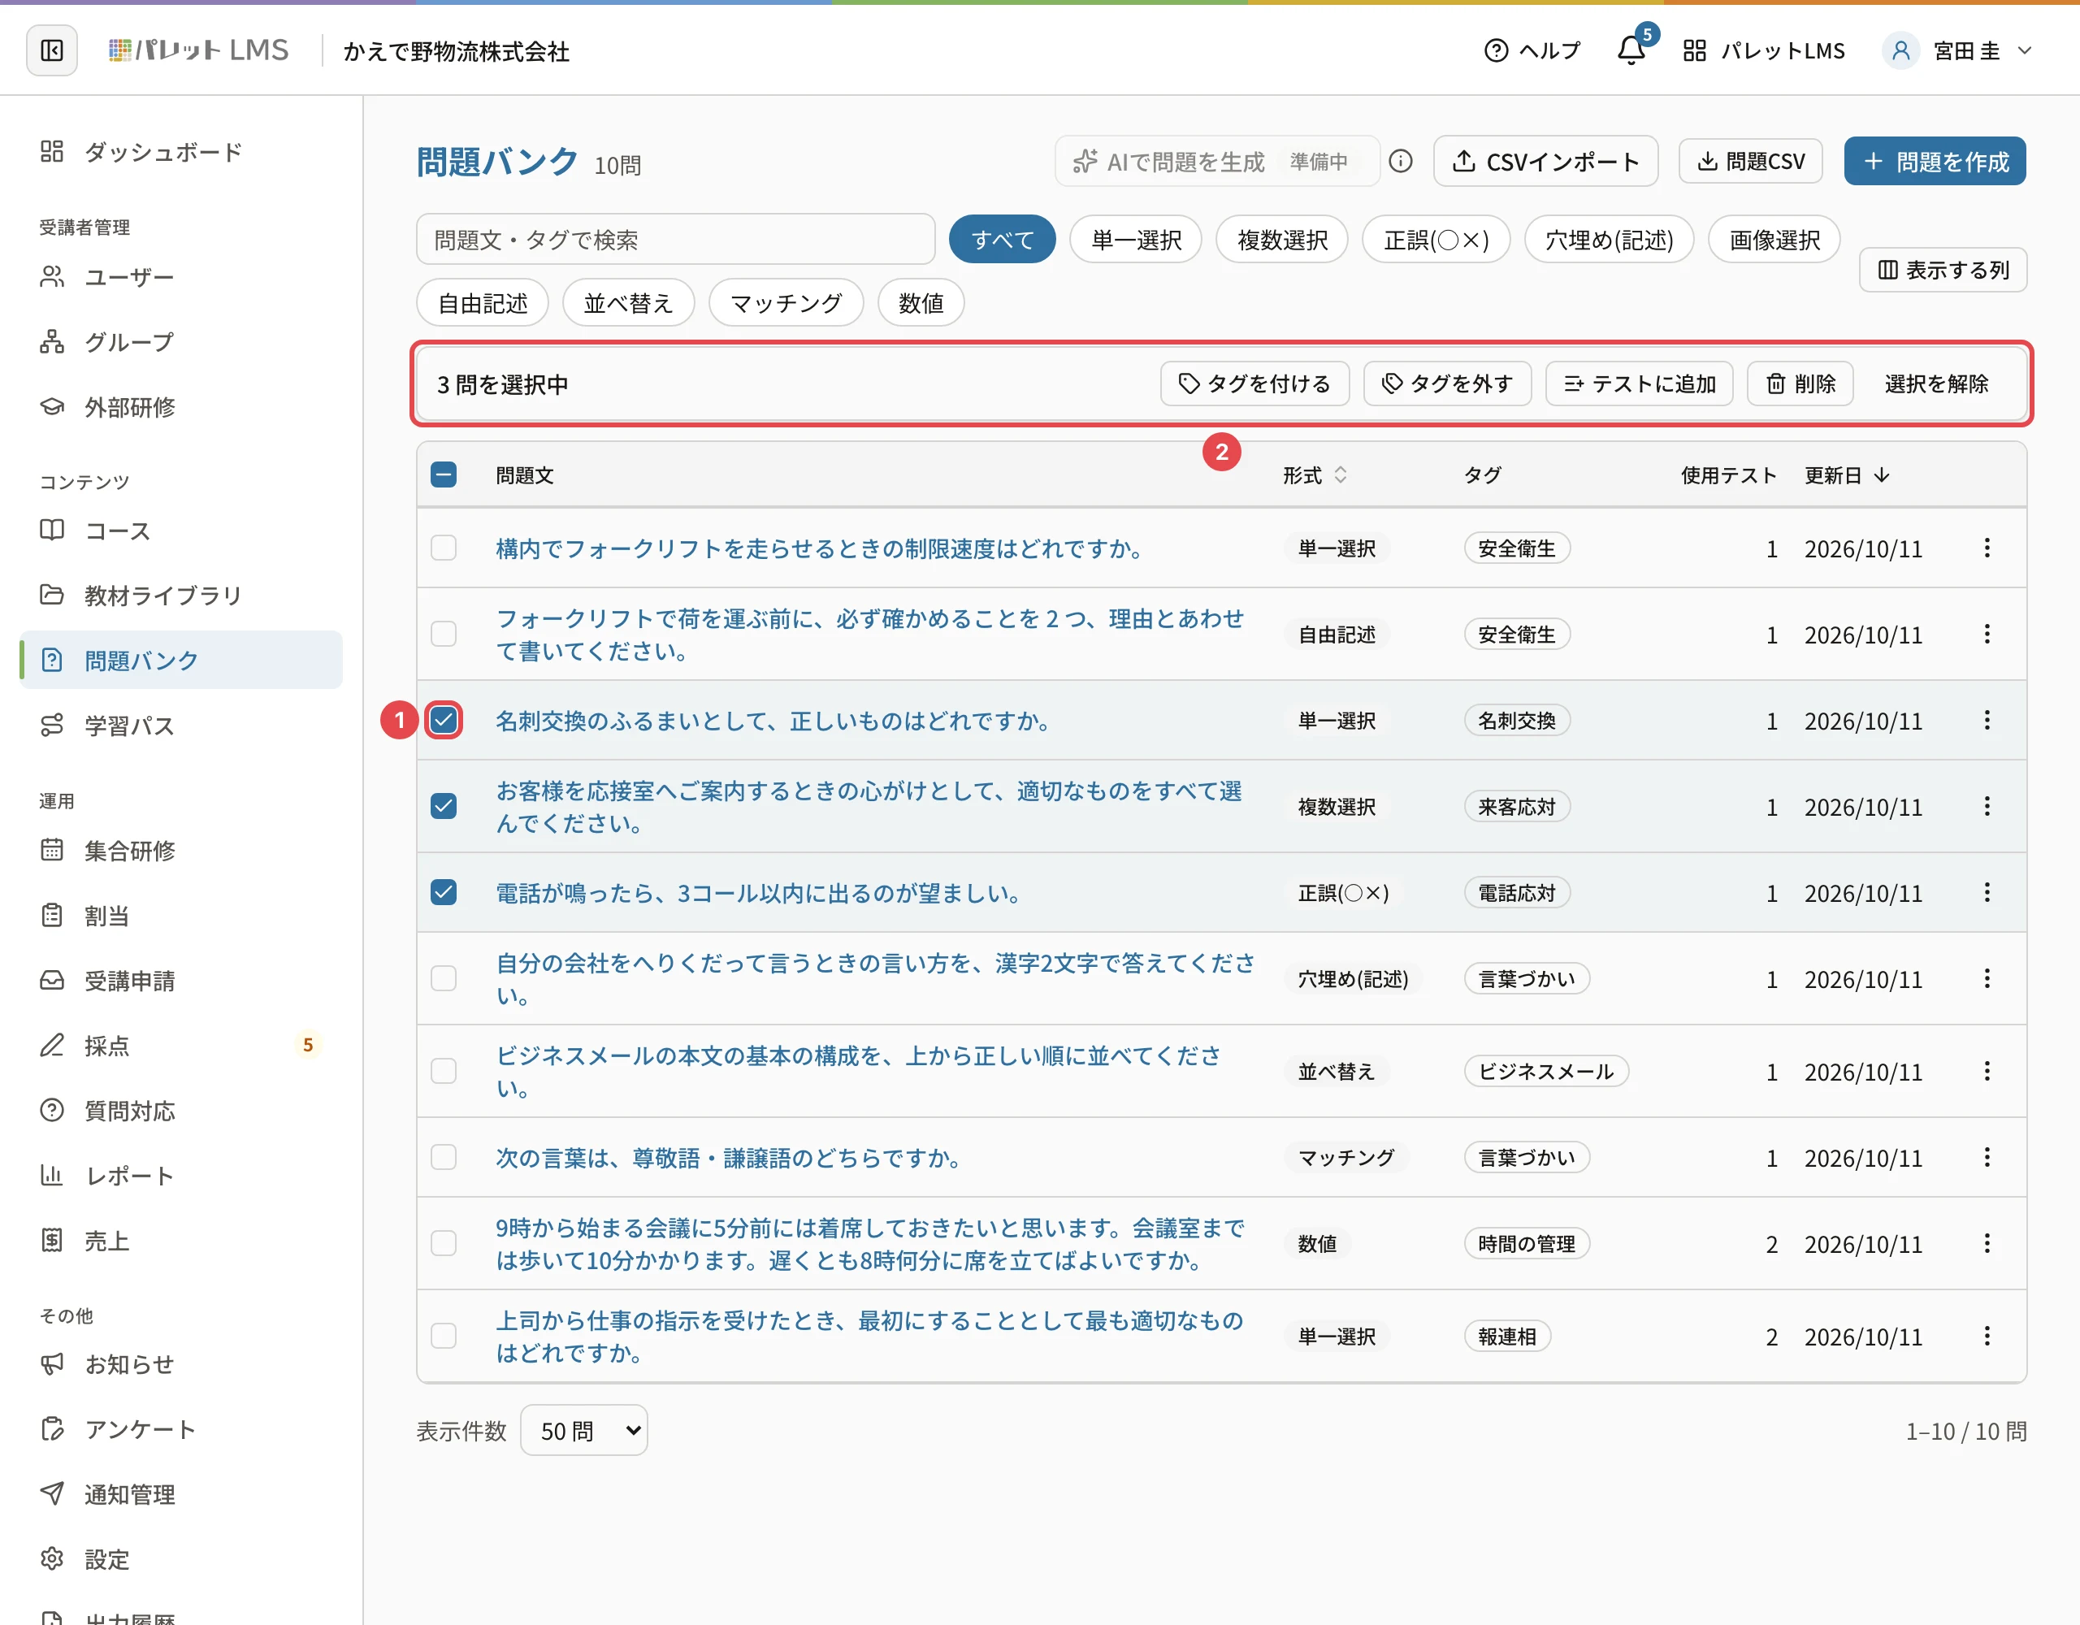Screen dimensions: 2080x1625
Task: Open 採点 with pending badge
Action: pyautogui.click(x=181, y=1046)
